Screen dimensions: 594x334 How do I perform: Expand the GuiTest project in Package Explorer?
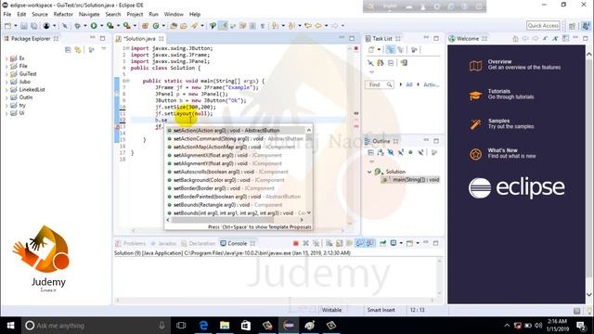[6, 74]
